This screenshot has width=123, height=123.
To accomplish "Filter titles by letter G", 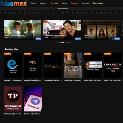I will [x=34, y=13].
